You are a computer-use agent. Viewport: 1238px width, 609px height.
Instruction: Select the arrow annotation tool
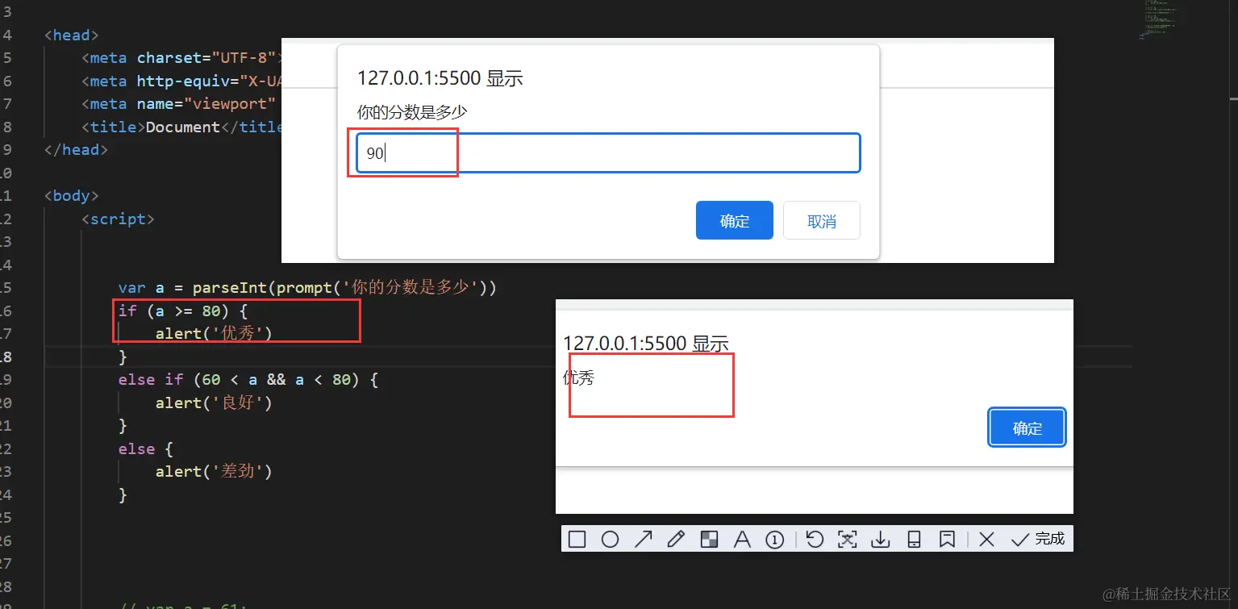pyautogui.click(x=643, y=540)
